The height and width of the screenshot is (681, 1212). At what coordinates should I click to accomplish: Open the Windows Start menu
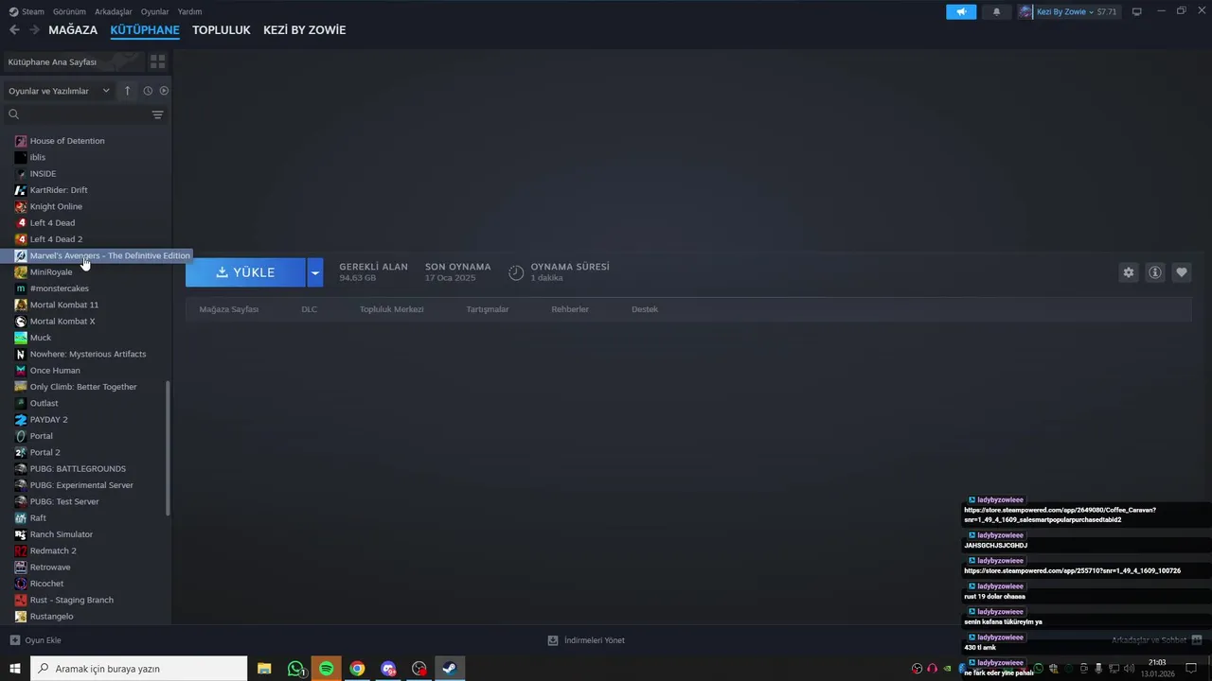pos(15,669)
